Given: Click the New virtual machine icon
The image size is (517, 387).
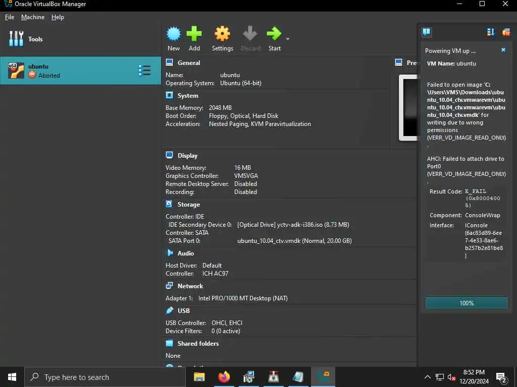Looking at the screenshot, I should pos(174,34).
